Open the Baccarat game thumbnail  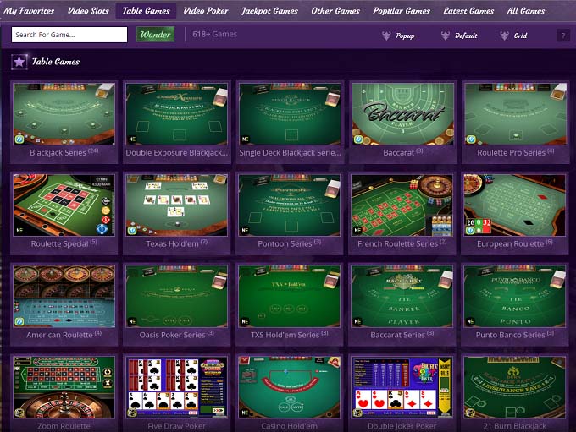402,113
